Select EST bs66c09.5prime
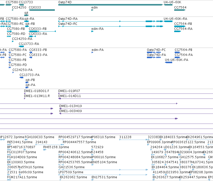This screenshot has height=181, width=213. (x=20, y=175)
